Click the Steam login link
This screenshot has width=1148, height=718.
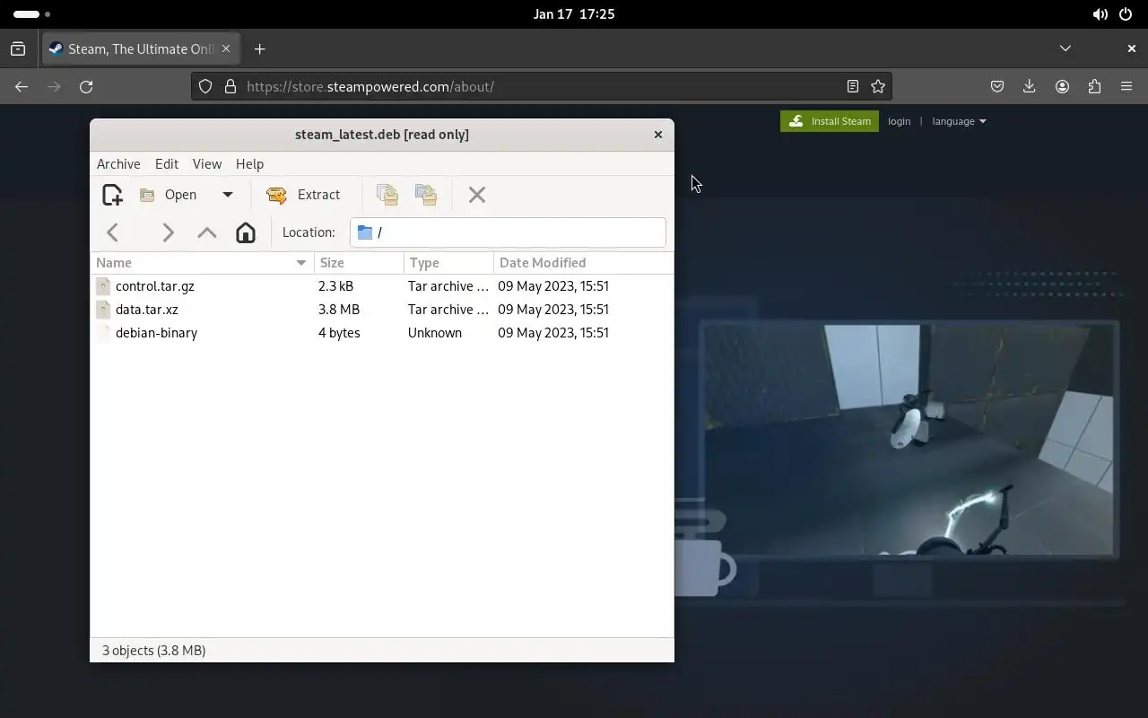900,121
